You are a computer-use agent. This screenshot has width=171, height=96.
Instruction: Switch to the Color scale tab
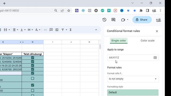(x=147, y=41)
